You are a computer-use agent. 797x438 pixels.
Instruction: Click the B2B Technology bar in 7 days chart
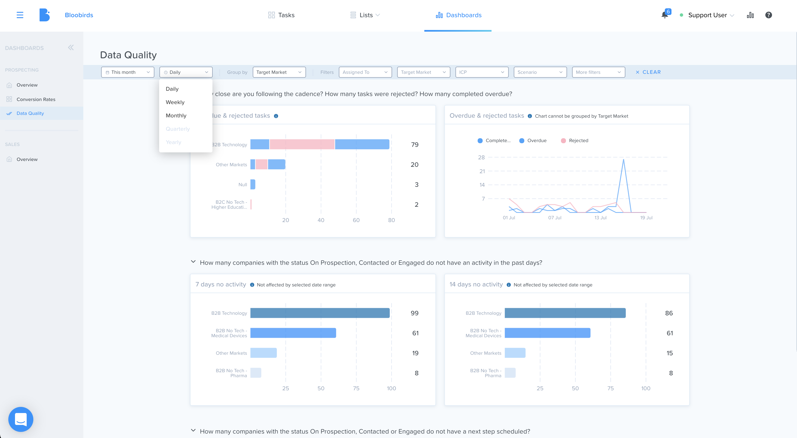pos(320,313)
